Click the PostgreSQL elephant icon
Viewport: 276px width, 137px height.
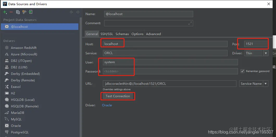click(7, 132)
